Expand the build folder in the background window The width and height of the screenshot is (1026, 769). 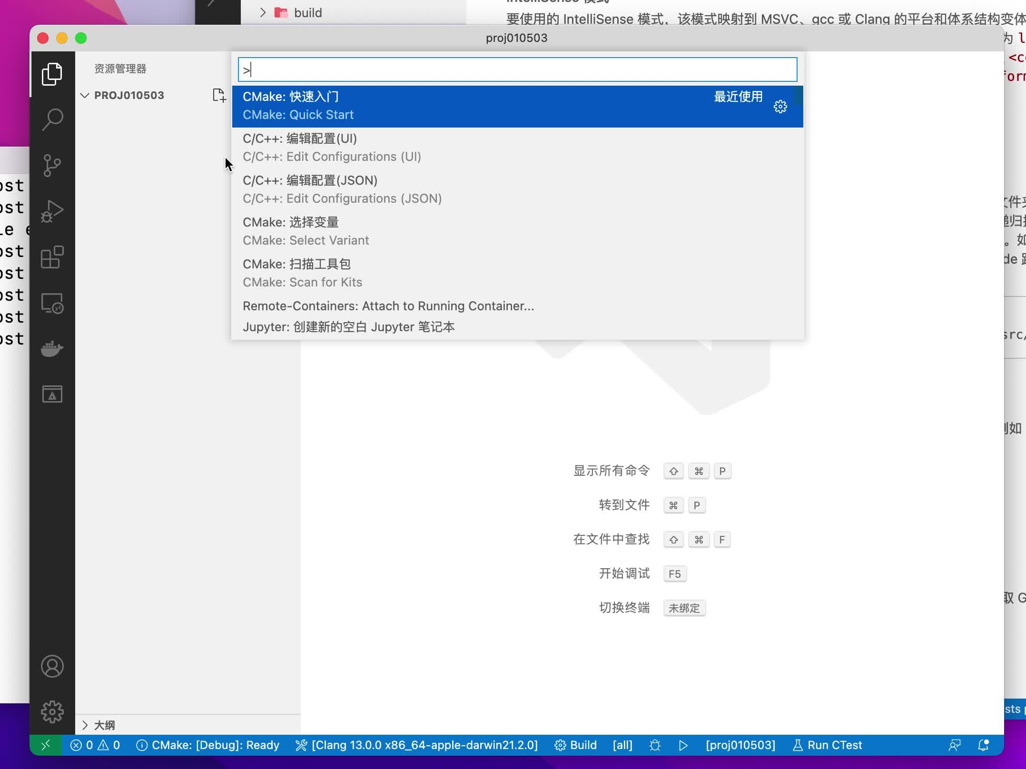pos(263,12)
